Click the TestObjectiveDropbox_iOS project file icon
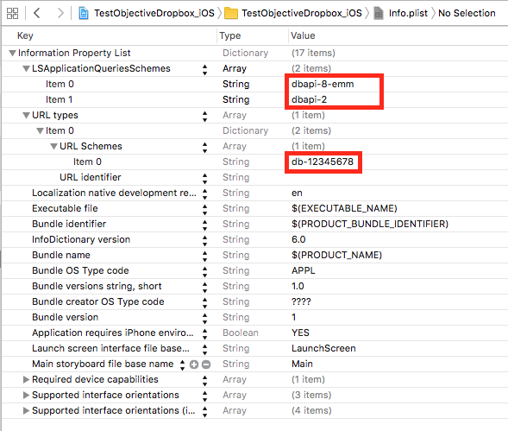 click(x=84, y=13)
